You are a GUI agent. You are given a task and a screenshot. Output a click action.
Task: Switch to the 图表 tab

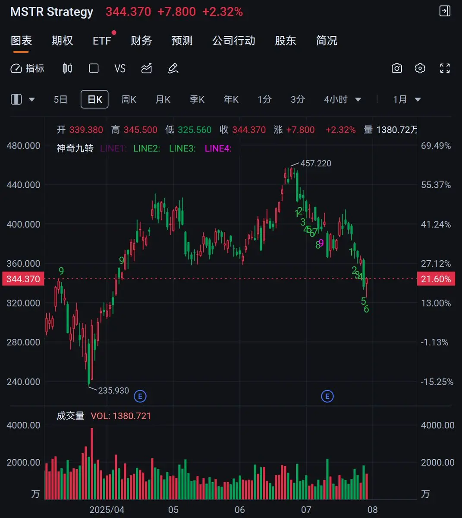click(21, 41)
